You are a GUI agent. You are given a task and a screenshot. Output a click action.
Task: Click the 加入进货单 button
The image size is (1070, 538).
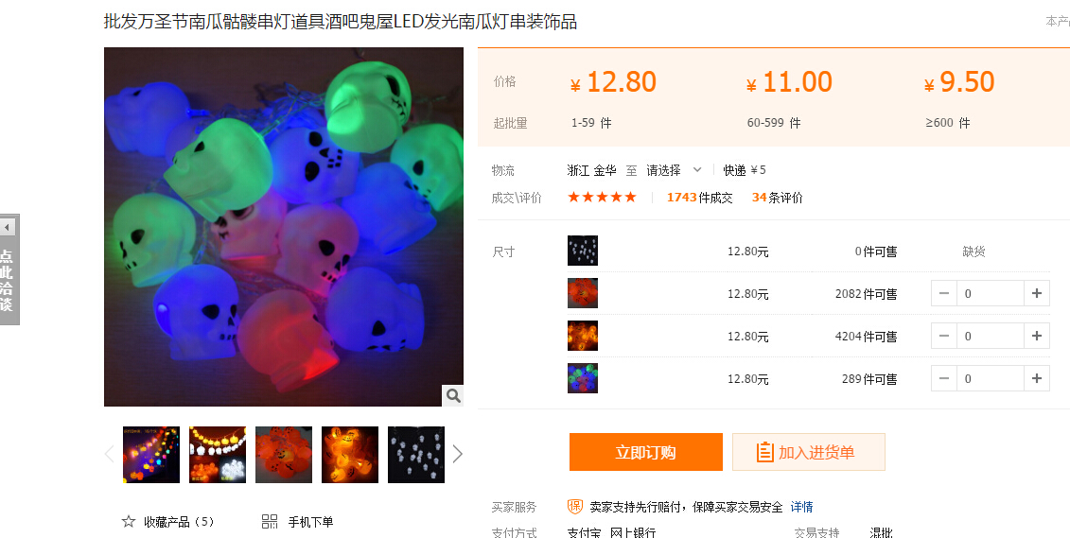click(x=809, y=452)
